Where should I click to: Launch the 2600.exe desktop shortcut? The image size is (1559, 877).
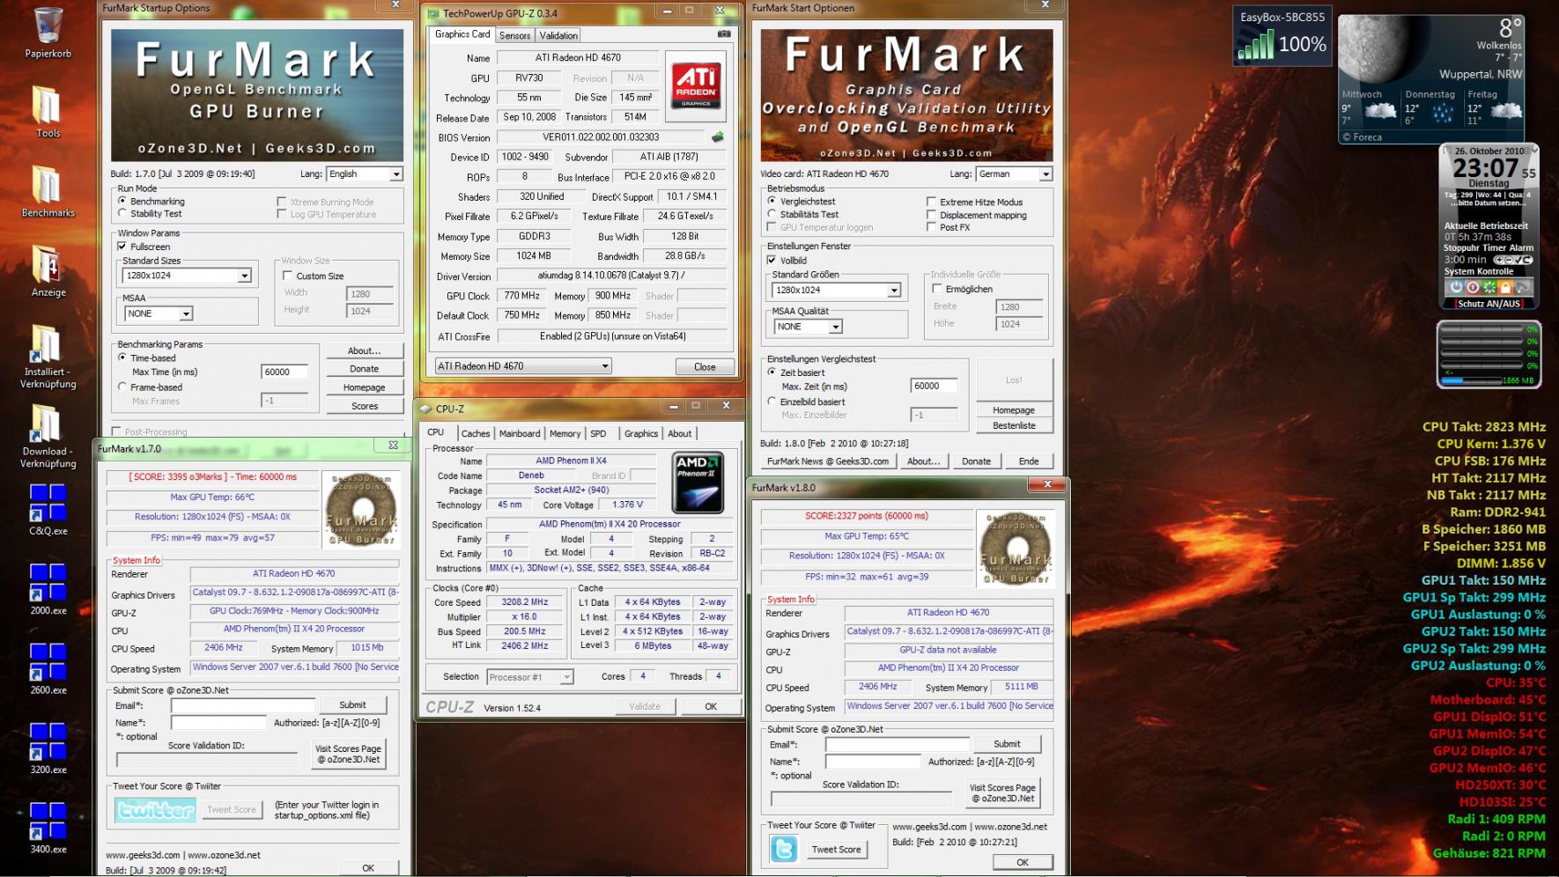pyautogui.click(x=48, y=669)
